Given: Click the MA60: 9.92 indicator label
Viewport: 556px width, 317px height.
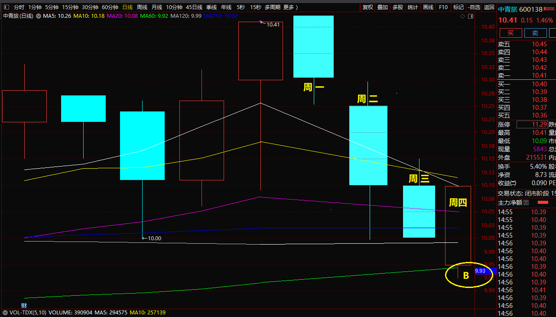Looking at the screenshot, I should (x=154, y=16).
